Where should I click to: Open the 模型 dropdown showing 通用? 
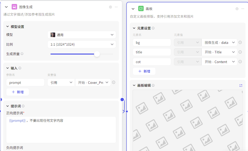tap(82, 35)
